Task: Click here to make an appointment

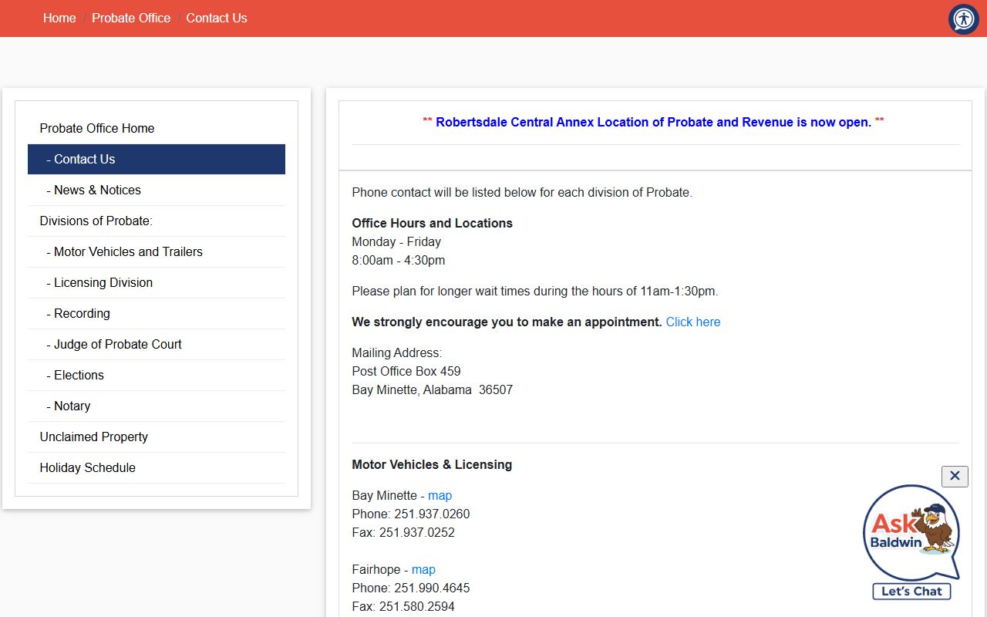Action: [x=693, y=322]
